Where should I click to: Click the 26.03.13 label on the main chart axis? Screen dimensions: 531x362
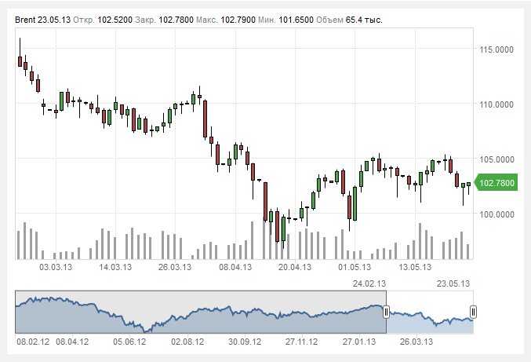tap(175, 267)
